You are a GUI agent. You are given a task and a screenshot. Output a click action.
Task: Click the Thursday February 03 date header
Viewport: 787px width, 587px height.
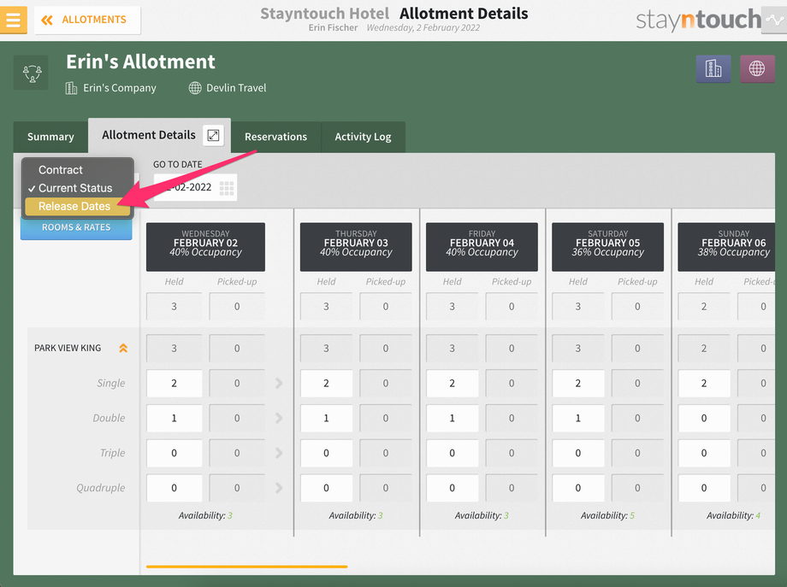(x=356, y=247)
